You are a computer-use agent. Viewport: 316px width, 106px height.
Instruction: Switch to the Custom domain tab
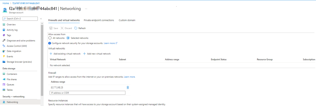pyautogui.click(x=127, y=20)
